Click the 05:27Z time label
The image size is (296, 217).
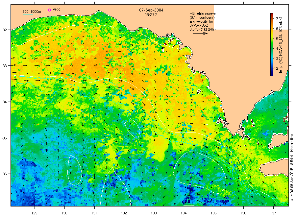click(x=151, y=14)
